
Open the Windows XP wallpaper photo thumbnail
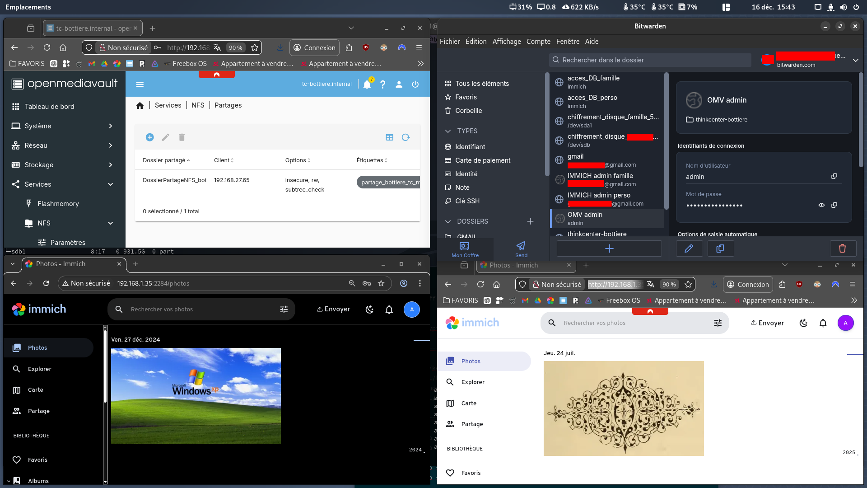196,395
